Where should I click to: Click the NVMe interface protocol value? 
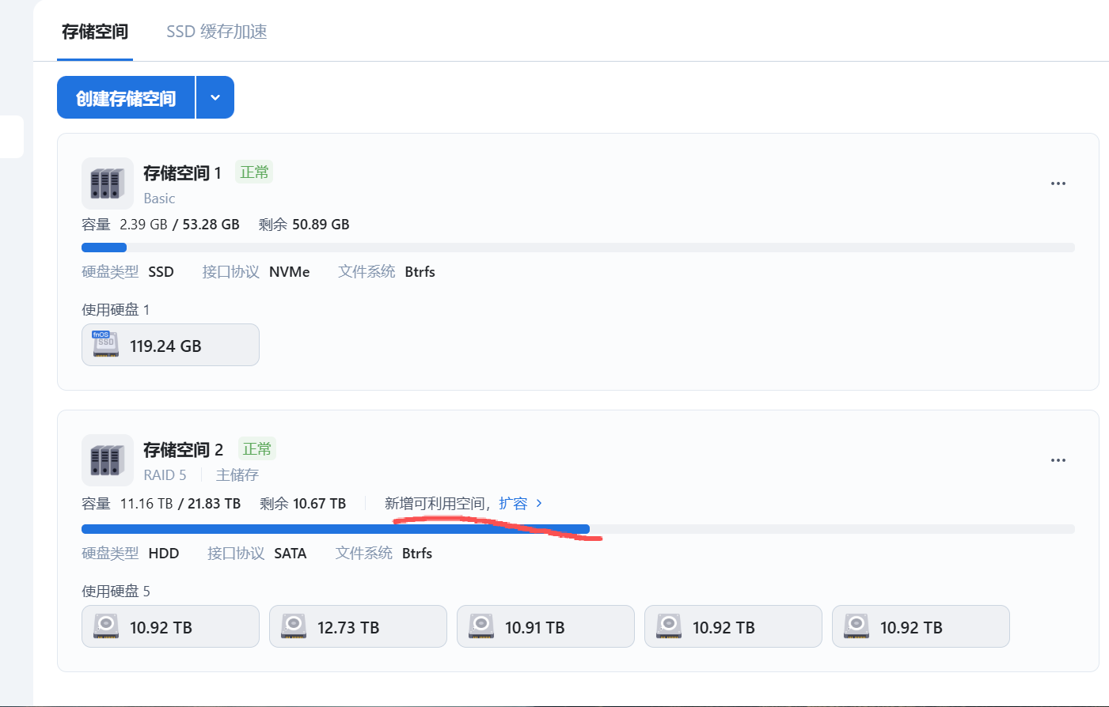pos(290,272)
